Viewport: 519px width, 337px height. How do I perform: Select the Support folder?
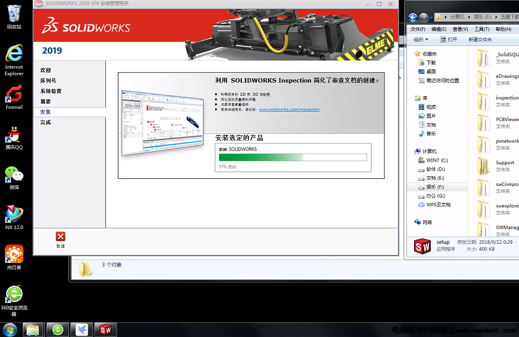point(497,166)
